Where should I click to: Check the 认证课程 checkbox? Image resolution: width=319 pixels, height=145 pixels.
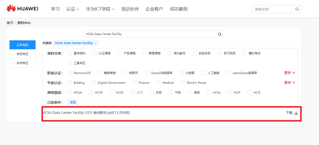pyautogui.click(x=95, y=53)
